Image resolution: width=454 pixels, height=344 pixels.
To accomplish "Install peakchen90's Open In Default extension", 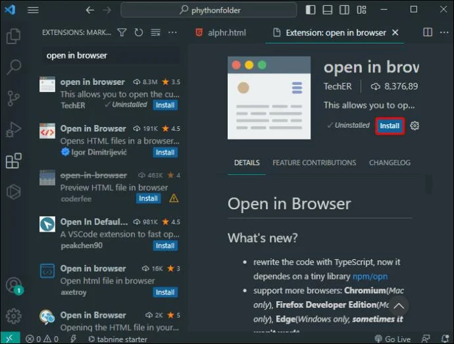I will click(x=165, y=245).
